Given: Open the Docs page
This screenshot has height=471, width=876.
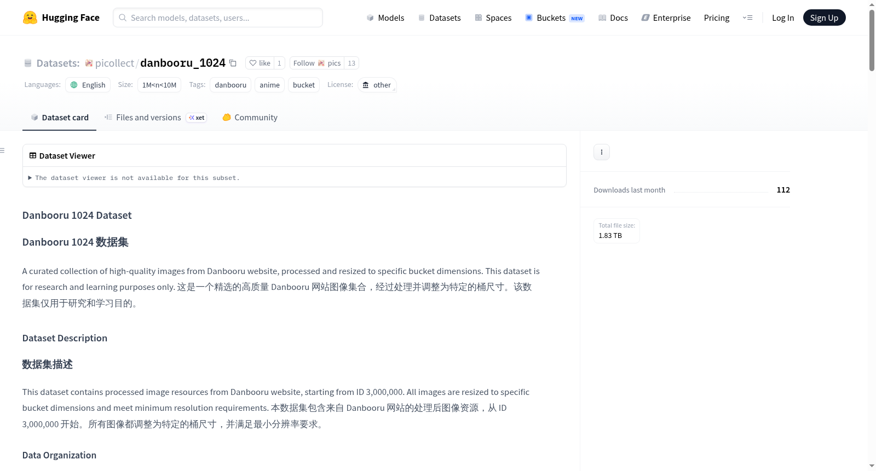Looking at the screenshot, I should (613, 18).
